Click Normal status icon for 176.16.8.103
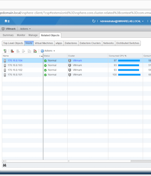 (x=45, y=65)
